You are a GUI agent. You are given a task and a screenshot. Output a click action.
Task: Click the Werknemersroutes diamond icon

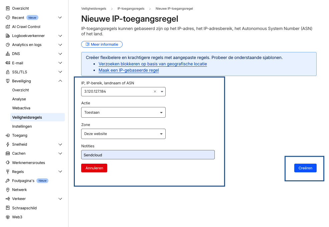(8, 163)
